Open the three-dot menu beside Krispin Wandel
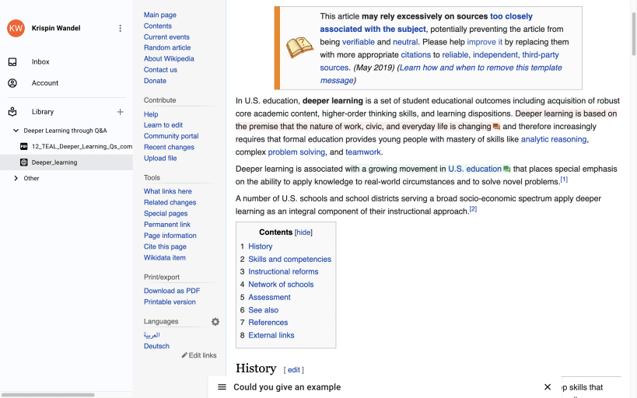 (121, 28)
